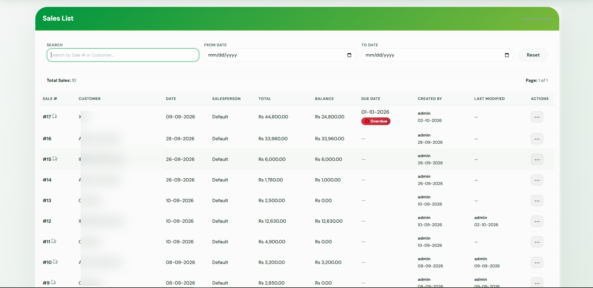Open actions menu for sale #11
This screenshot has height=288, width=593.
[x=537, y=242]
